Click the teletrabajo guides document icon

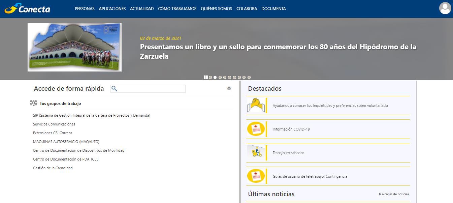[x=256, y=176]
